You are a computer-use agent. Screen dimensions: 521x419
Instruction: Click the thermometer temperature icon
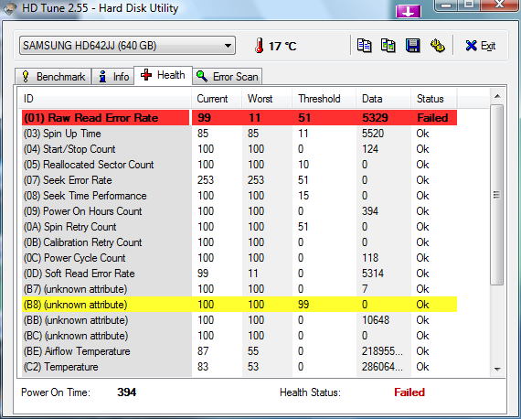[x=260, y=46]
